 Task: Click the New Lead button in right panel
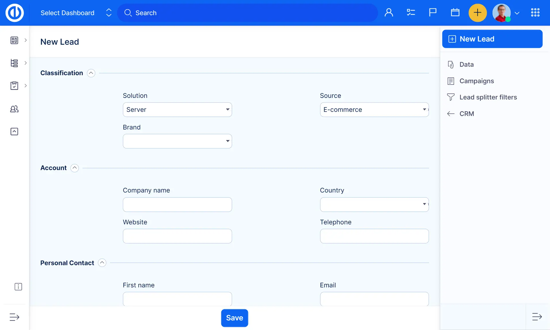(492, 39)
